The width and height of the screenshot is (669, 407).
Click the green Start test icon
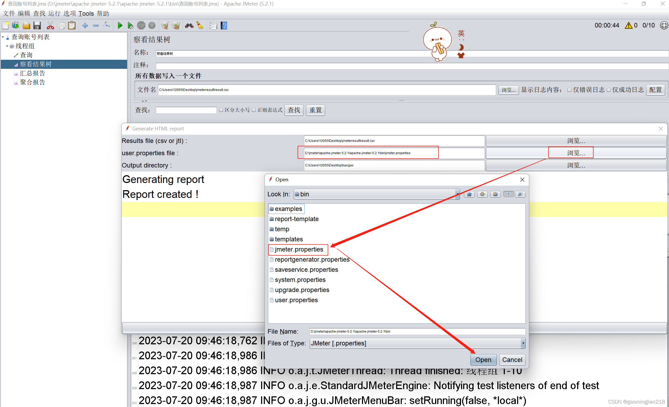pos(120,26)
